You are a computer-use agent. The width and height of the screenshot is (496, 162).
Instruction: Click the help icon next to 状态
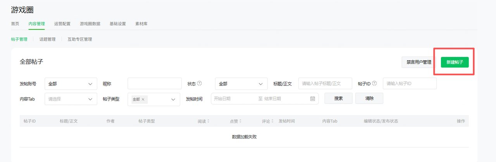click(200, 83)
